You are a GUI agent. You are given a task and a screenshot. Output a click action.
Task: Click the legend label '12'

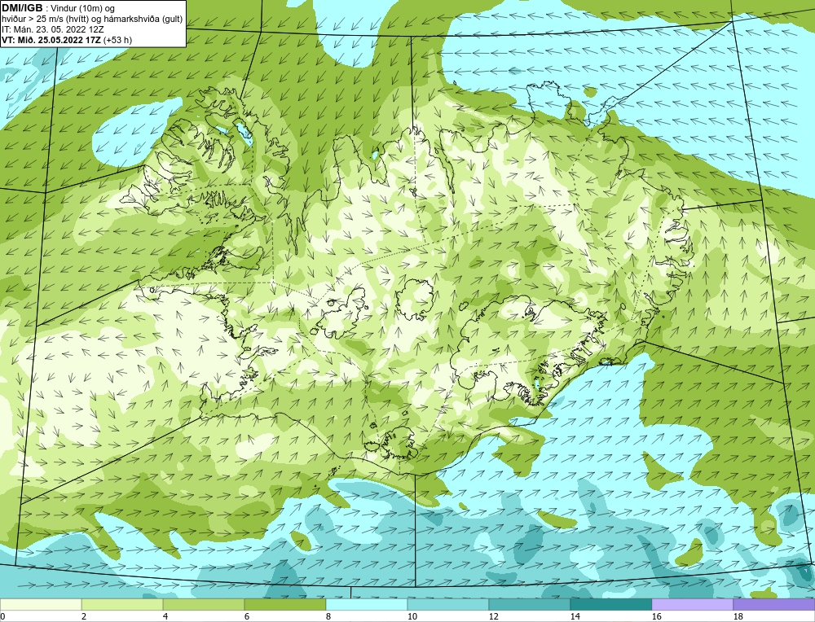[x=494, y=616]
